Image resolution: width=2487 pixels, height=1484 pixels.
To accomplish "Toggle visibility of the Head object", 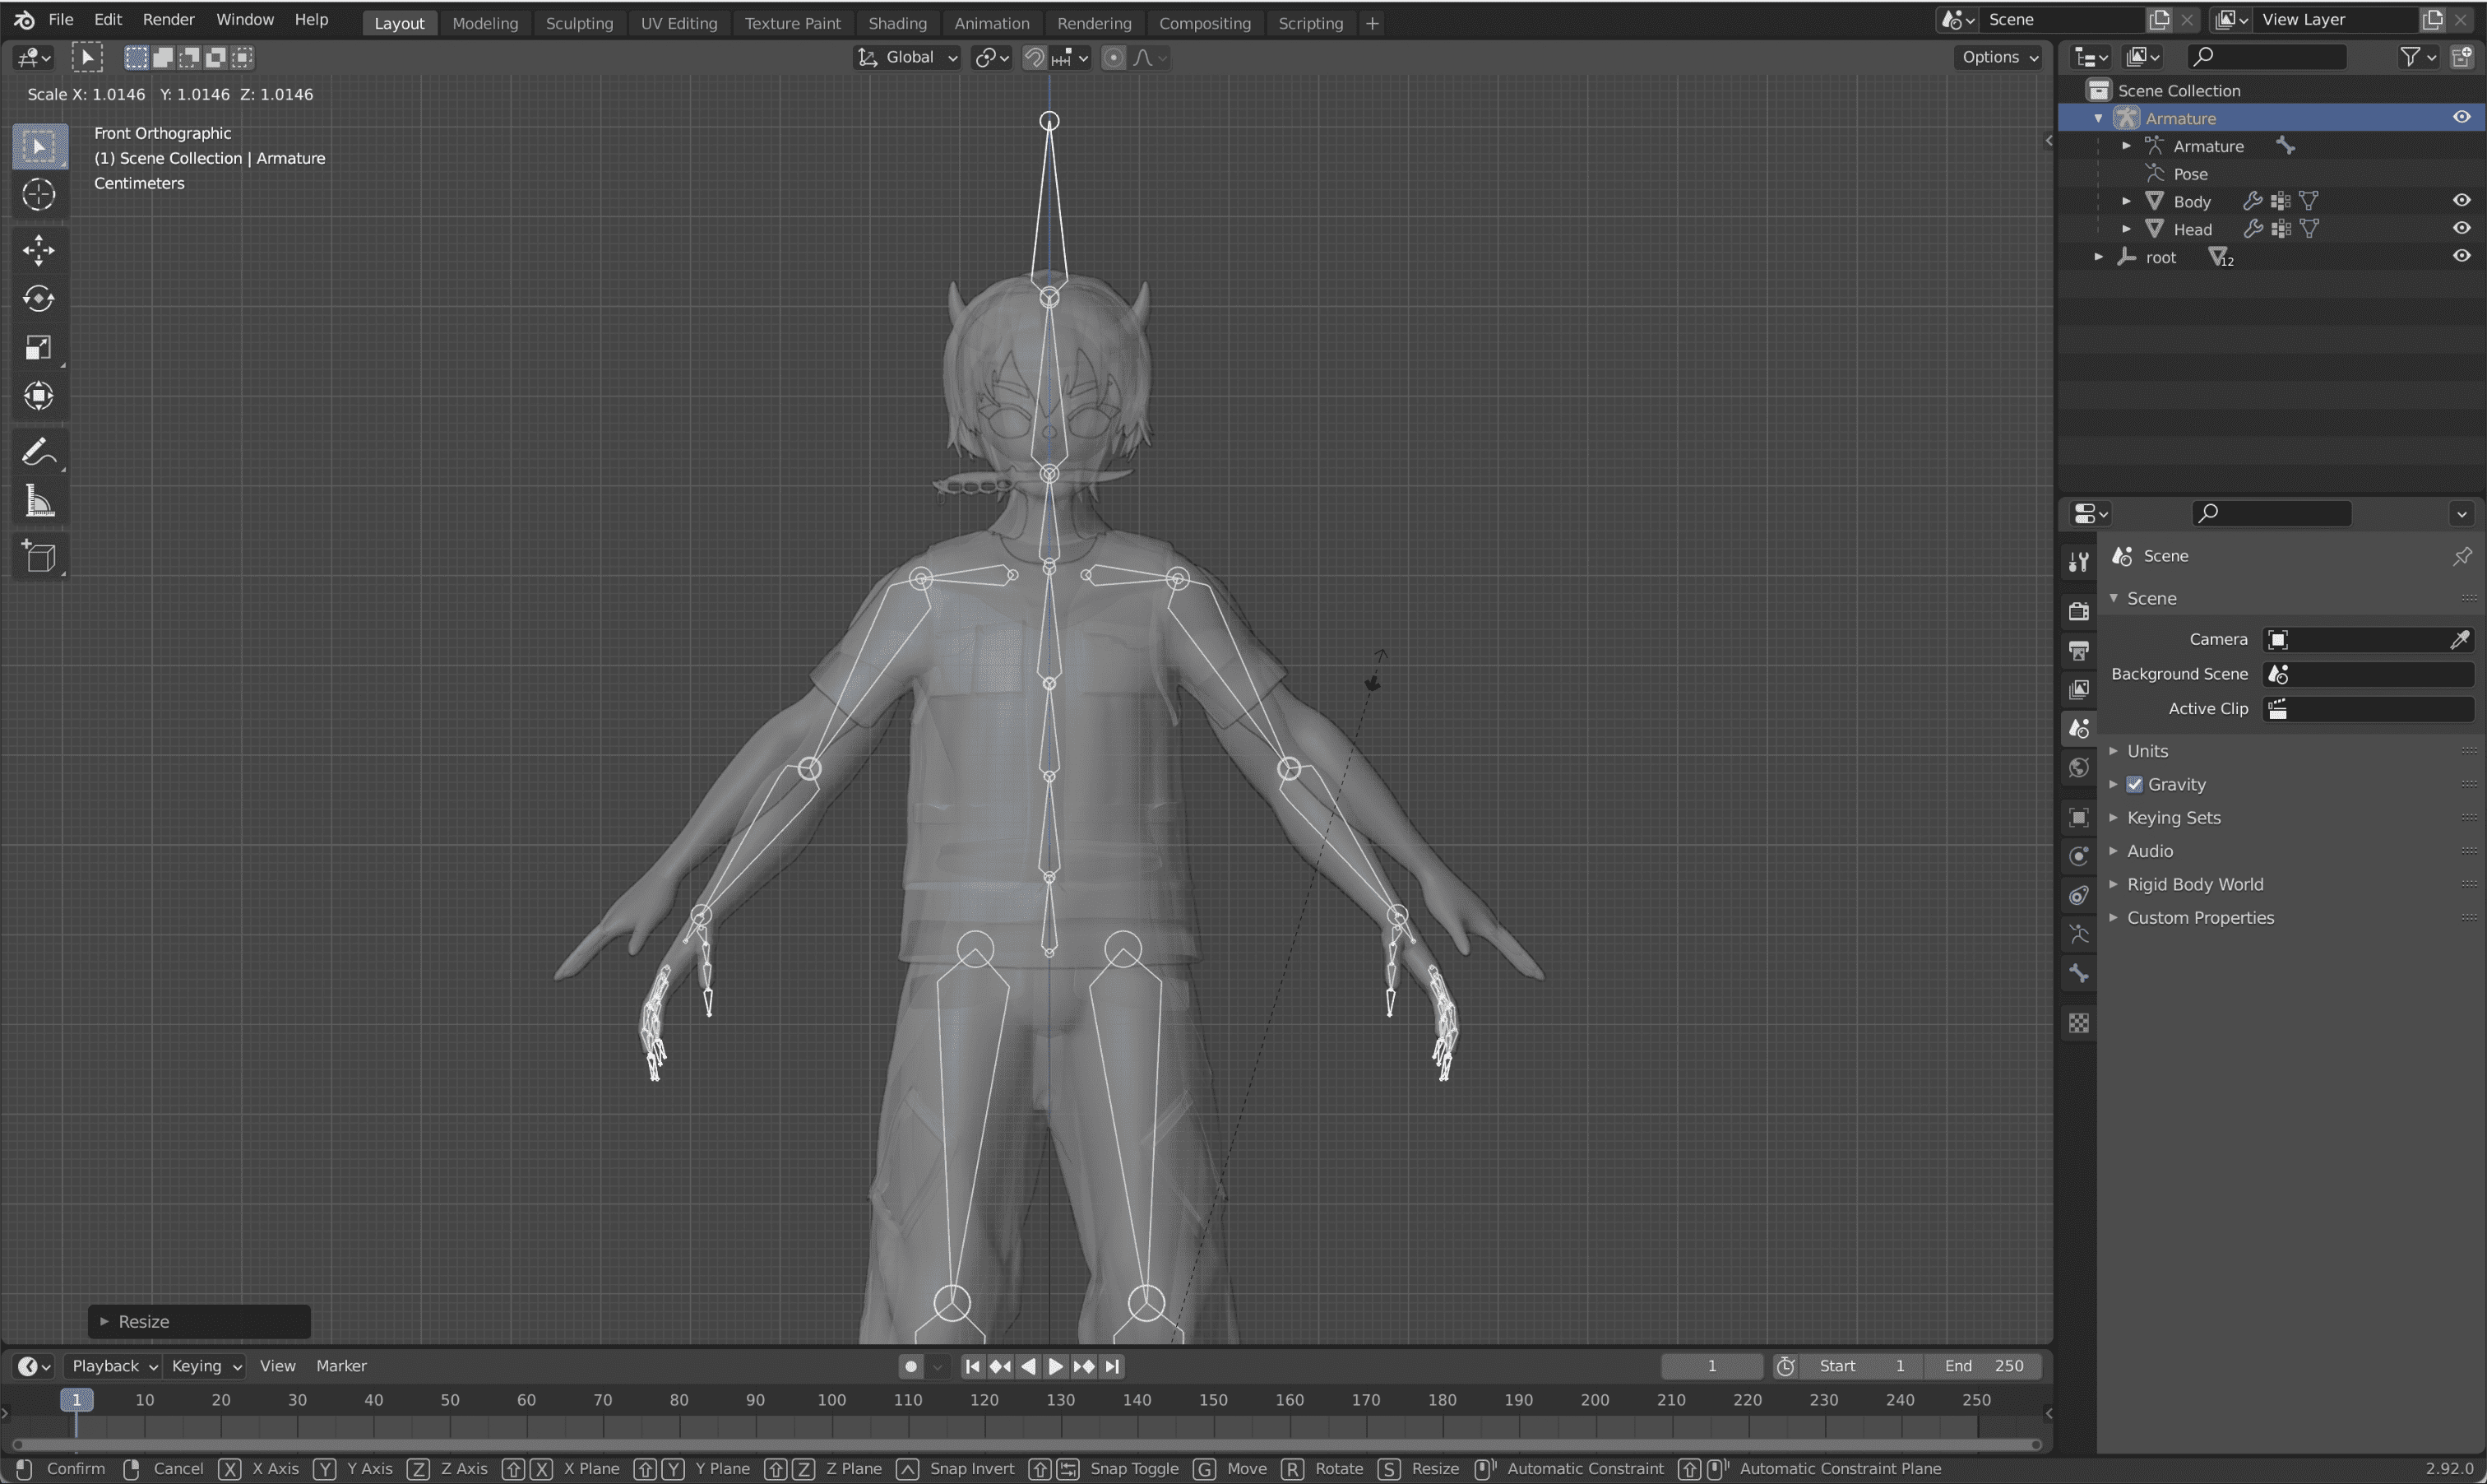I will coord(2461,228).
